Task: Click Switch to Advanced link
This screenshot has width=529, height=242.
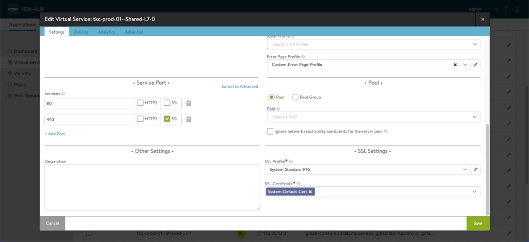Action: [x=240, y=87]
